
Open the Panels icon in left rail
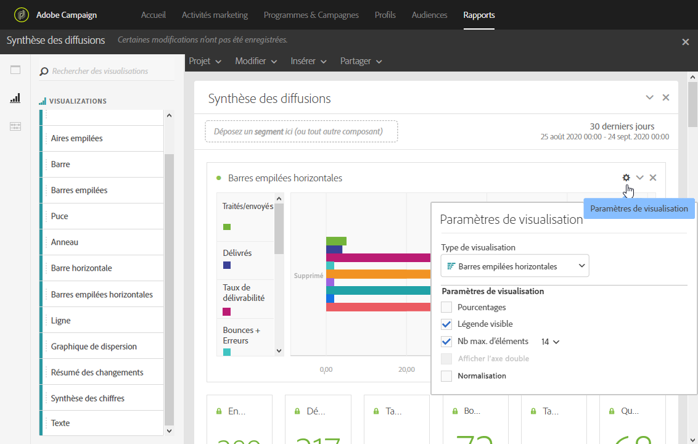(15, 70)
